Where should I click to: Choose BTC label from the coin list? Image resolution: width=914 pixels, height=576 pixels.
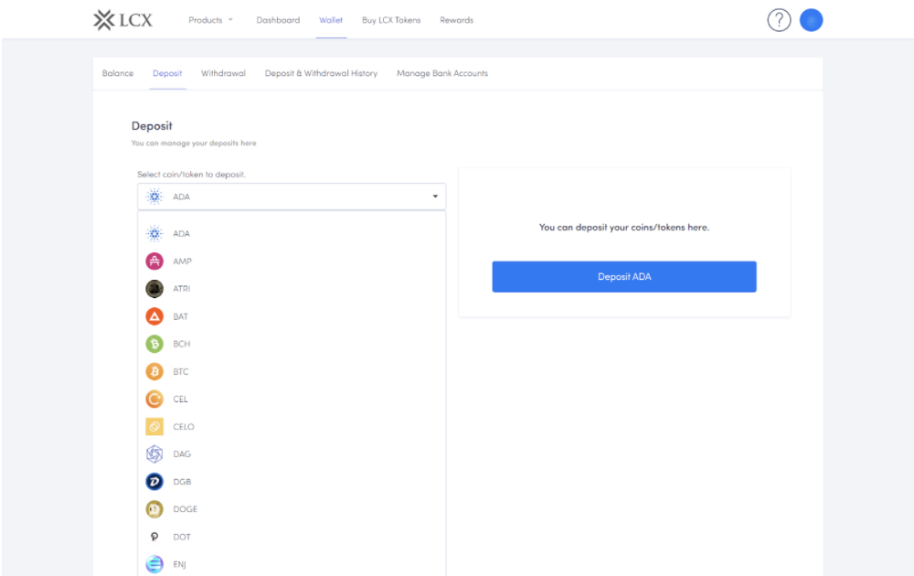(x=181, y=371)
